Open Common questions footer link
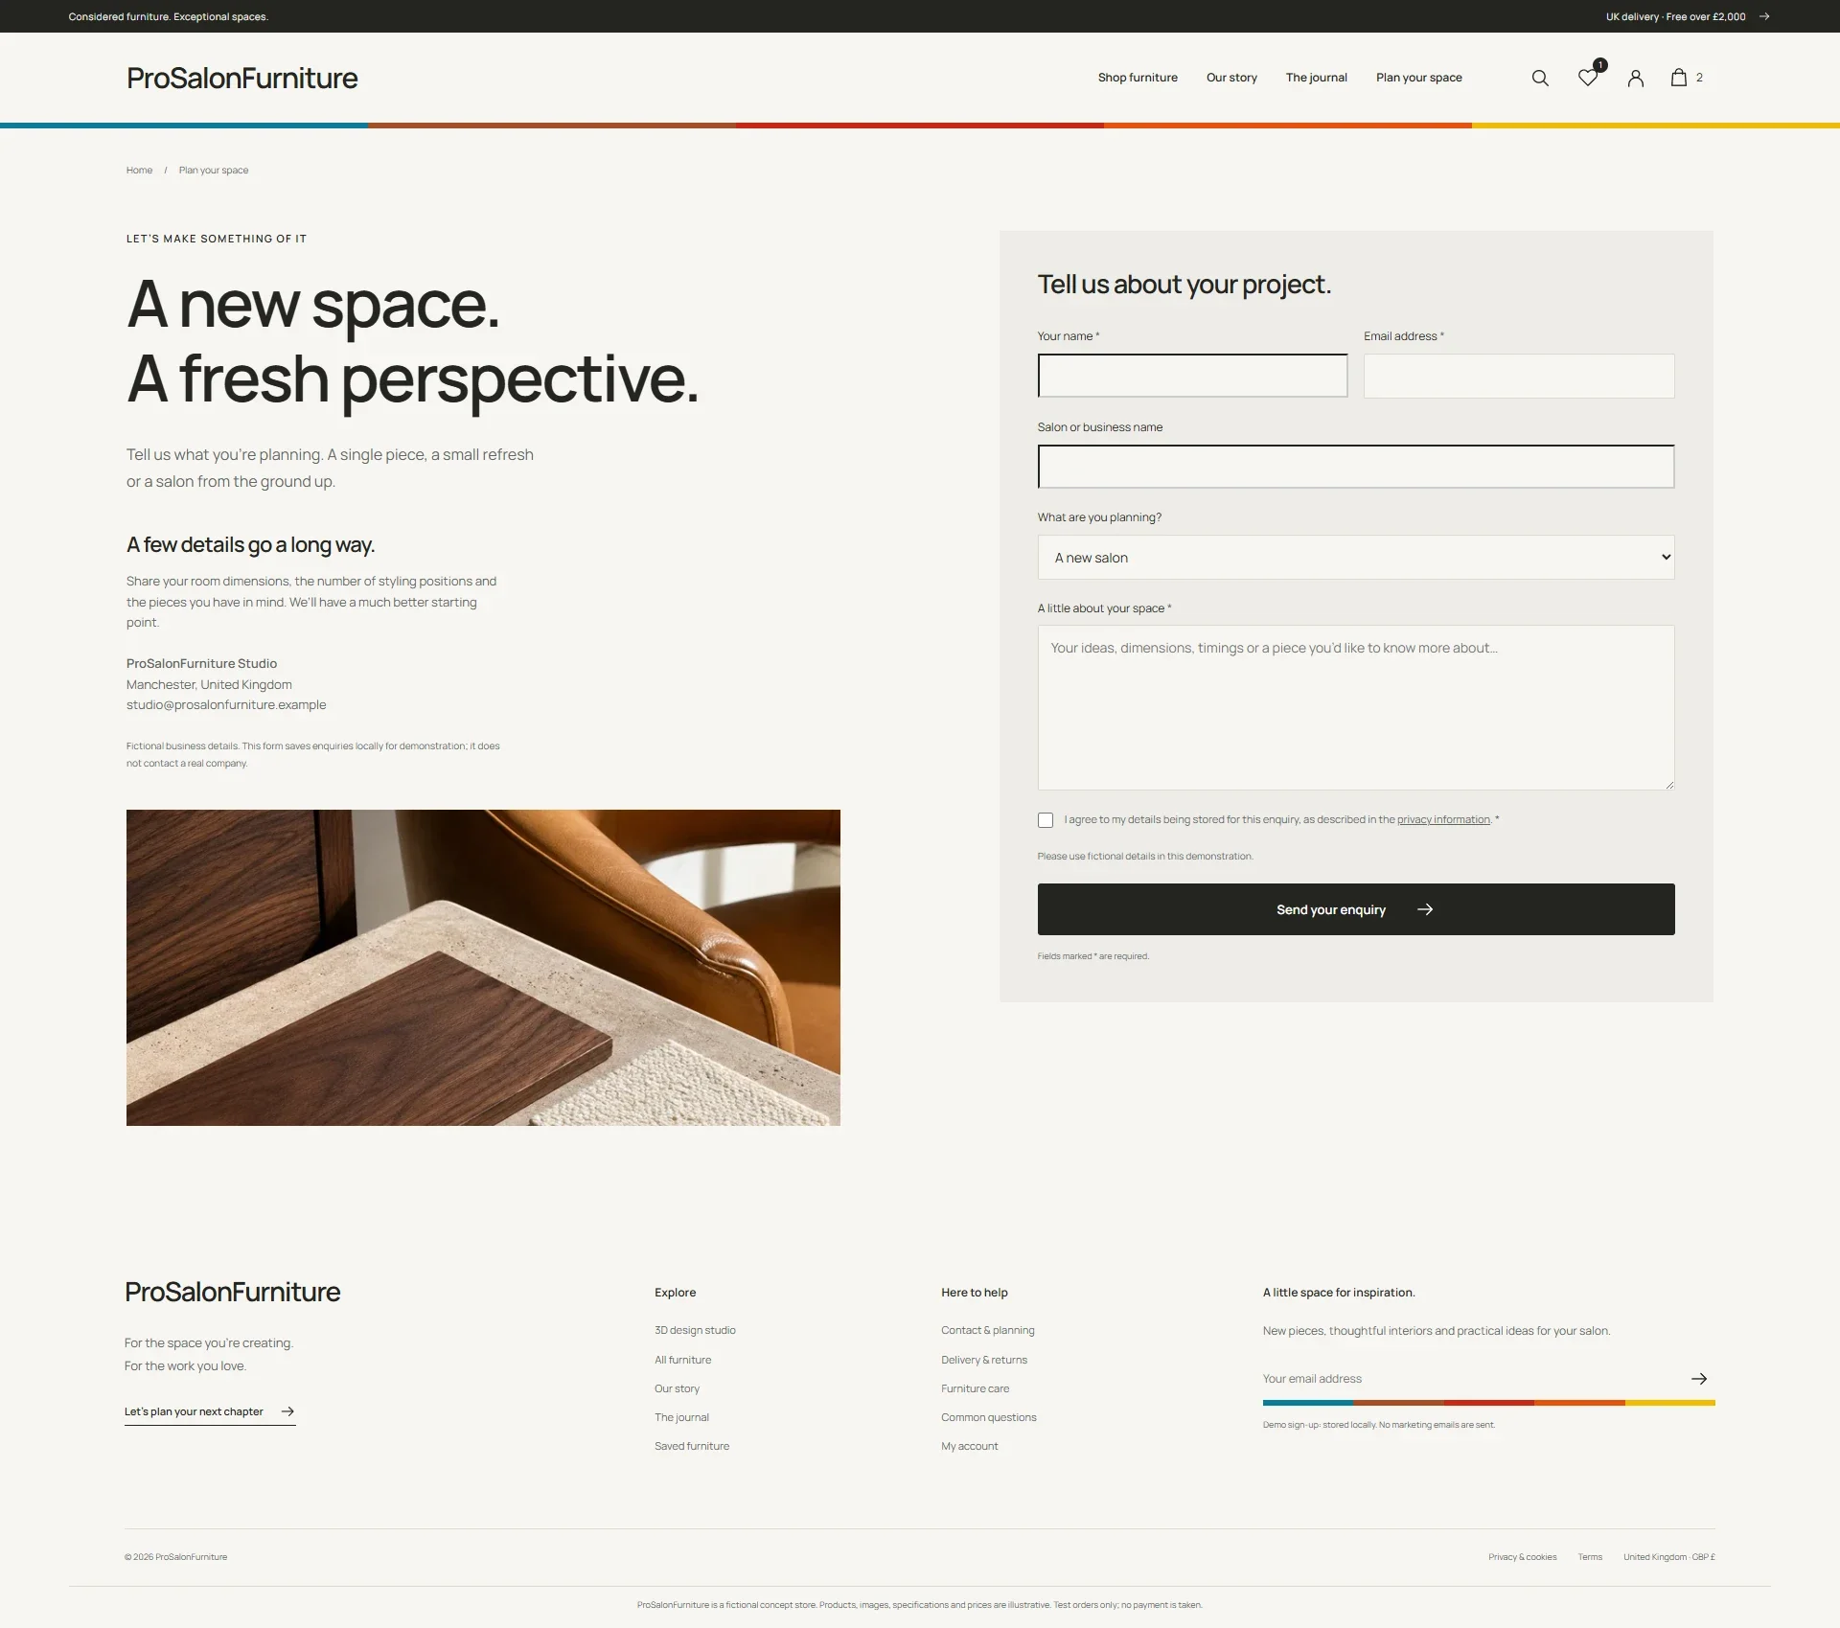1840x1628 pixels. [988, 1417]
